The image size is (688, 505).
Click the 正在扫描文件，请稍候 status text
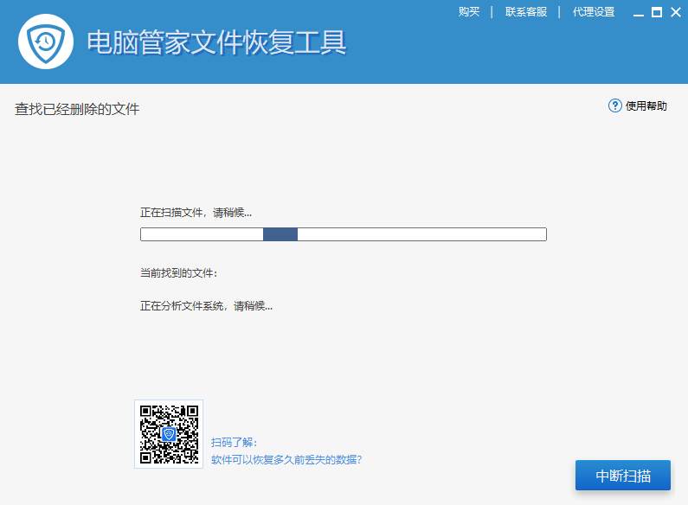196,213
